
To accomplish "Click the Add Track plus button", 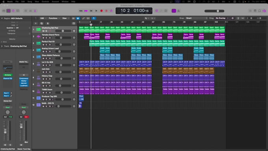I will pos(35,23).
